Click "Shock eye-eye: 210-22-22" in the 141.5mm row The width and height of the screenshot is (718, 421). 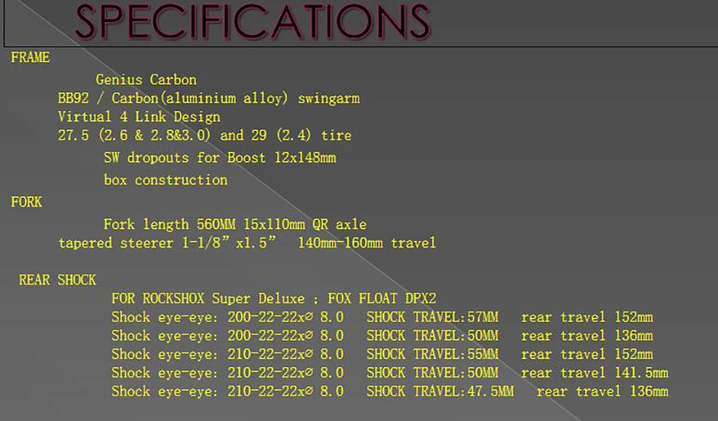click(x=205, y=373)
